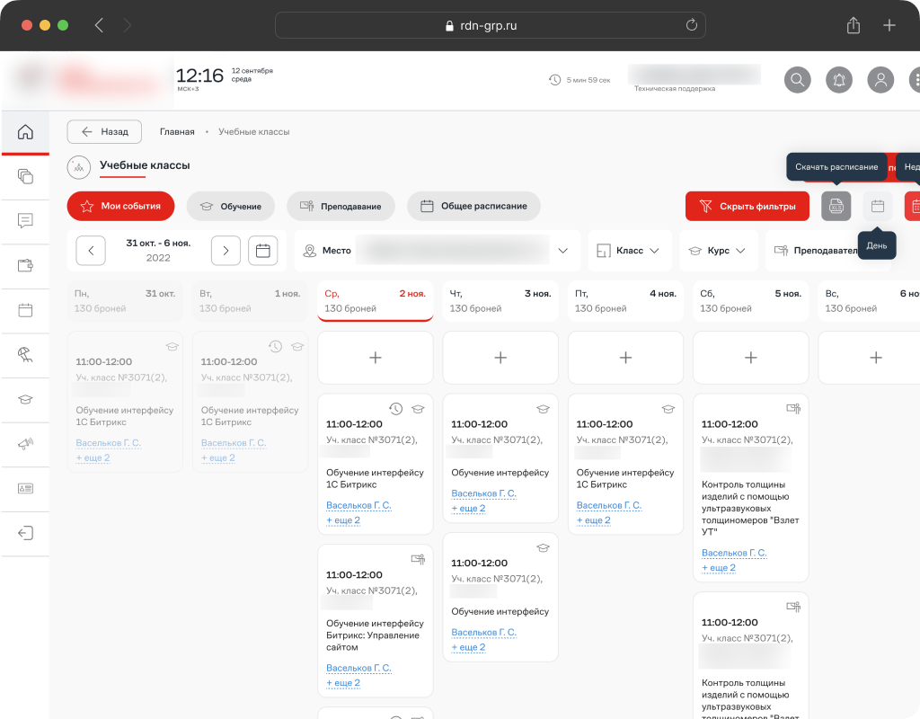Viewport: 920px width, 719px height.
Task: Click the logout icon in sidebar
Action: coord(25,533)
